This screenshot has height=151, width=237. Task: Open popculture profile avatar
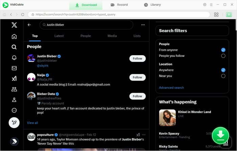pyautogui.click(x=31, y=137)
